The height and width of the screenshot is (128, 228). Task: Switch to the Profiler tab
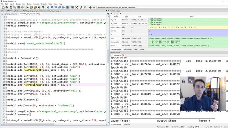pyautogui.click(x=142, y=49)
